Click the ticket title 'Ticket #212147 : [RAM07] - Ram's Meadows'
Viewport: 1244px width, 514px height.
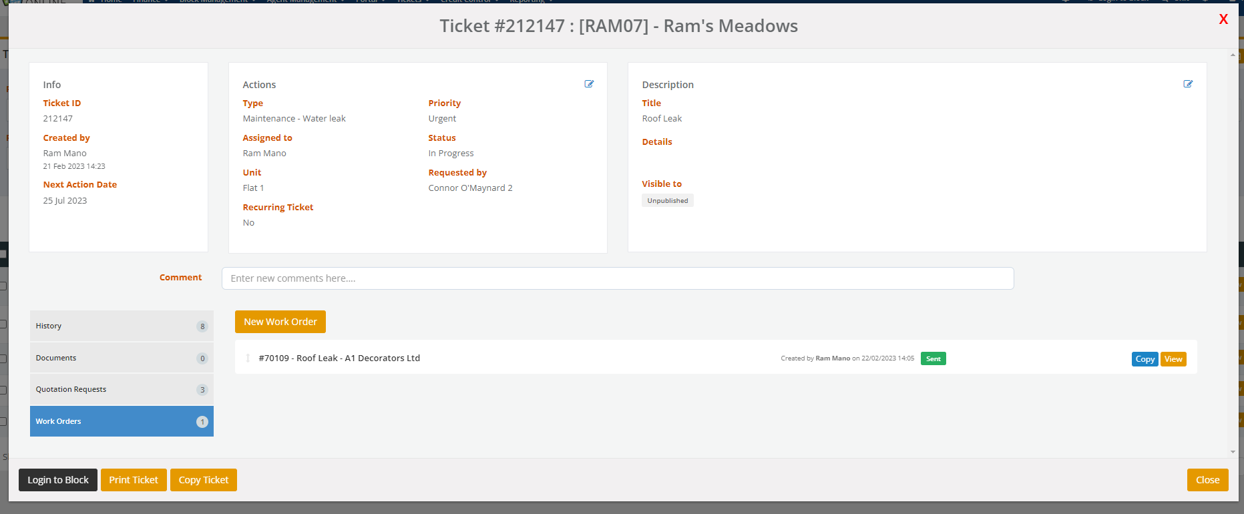coord(618,26)
